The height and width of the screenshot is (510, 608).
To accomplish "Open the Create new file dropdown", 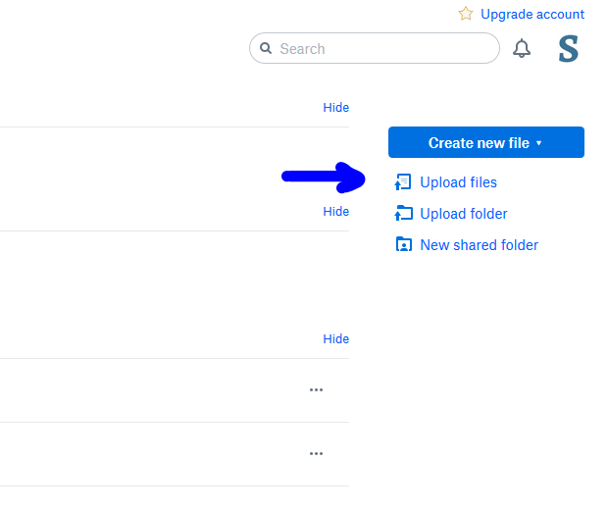I will [x=485, y=142].
